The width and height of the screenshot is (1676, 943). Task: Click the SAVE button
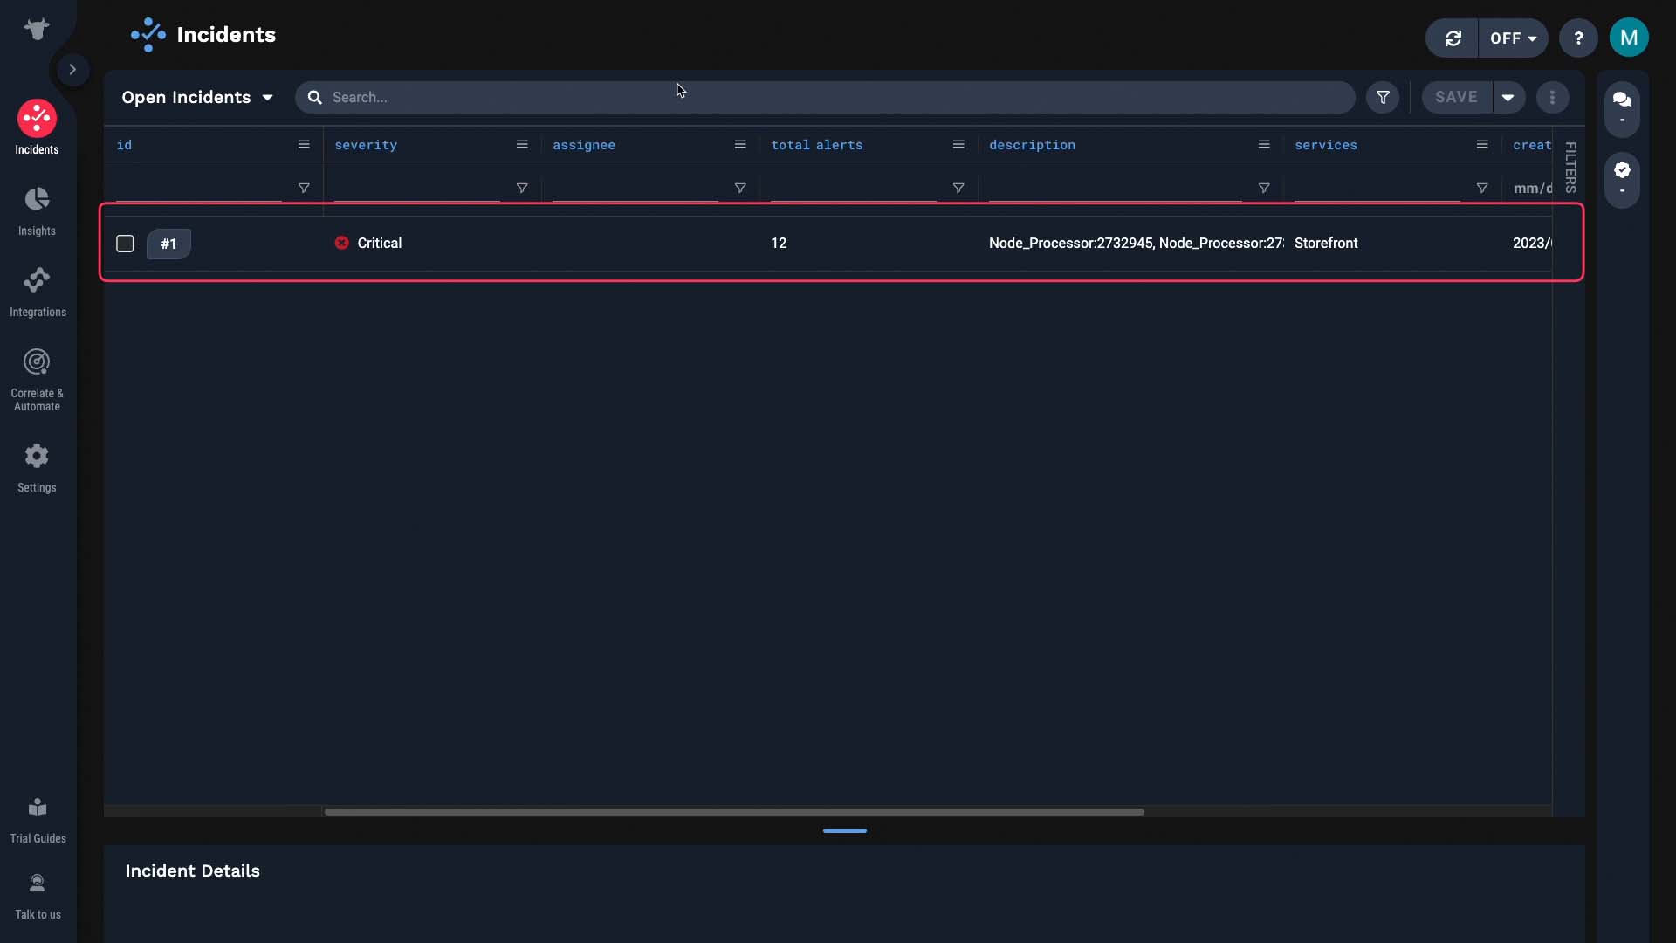point(1456,97)
